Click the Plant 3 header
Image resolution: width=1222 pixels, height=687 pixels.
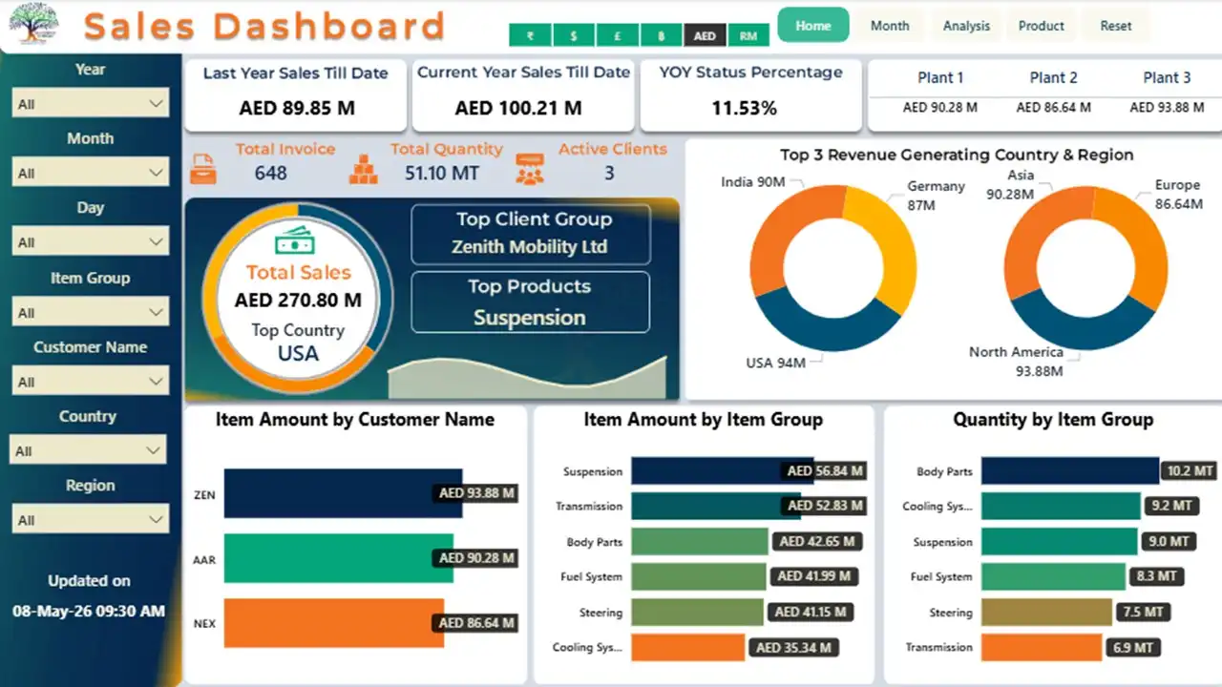click(x=1167, y=77)
